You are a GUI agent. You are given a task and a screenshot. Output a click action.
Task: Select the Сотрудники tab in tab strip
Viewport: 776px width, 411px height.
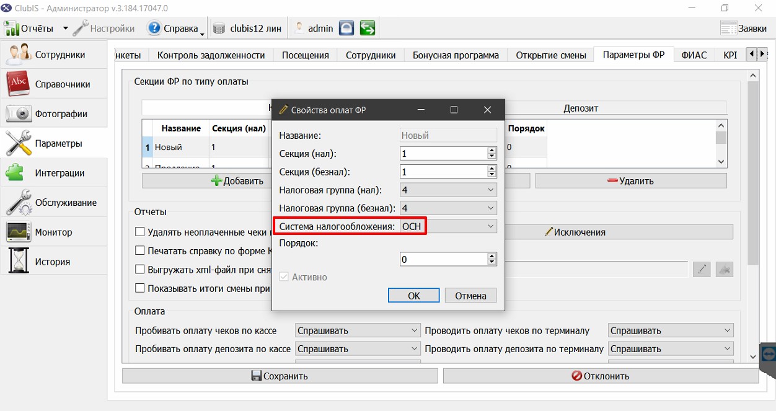tap(371, 55)
